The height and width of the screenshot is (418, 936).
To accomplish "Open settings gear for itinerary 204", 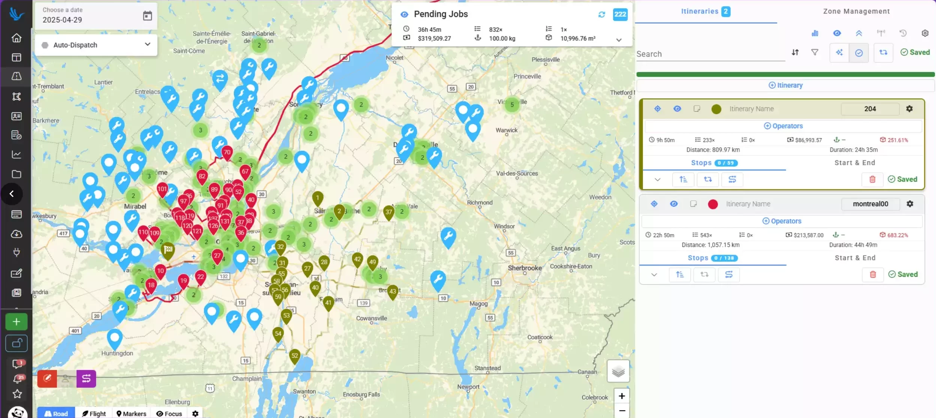I will pos(909,109).
